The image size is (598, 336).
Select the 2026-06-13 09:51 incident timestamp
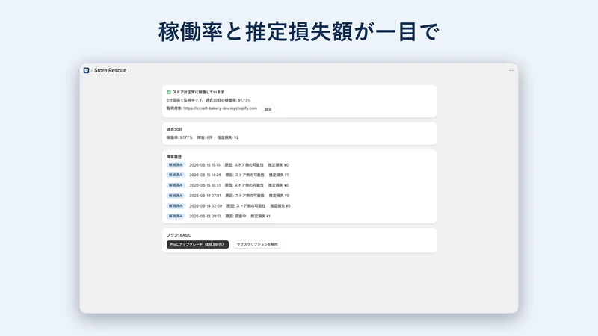click(205, 217)
